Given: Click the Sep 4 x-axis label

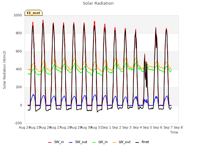Looking at the screenshot, I should pos(137,127).
